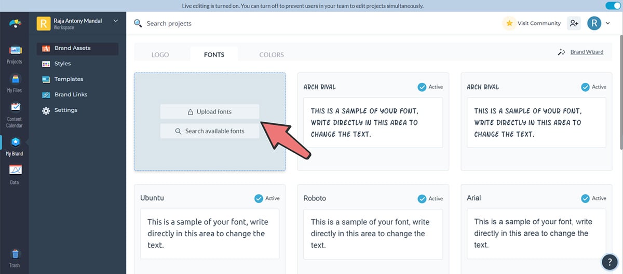623x274 pixels.
Task: Open the Trash bin
Action: (14, 257)
